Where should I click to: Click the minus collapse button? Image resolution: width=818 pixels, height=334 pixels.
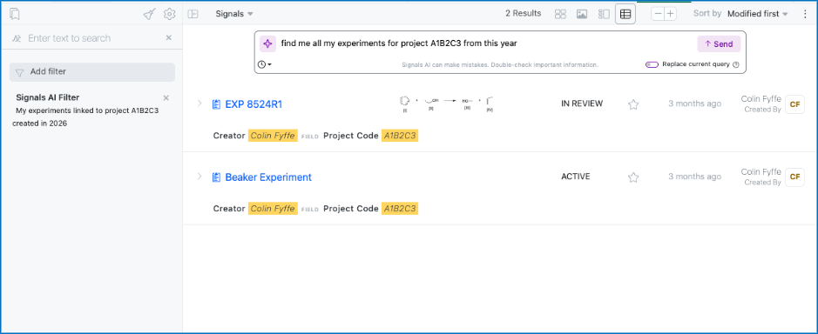pos(658,14)
